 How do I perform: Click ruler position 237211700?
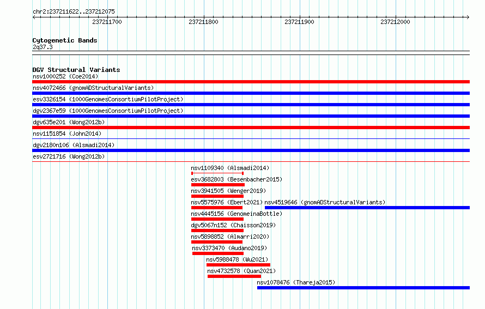pyautogui.click(x=107, y=22)
